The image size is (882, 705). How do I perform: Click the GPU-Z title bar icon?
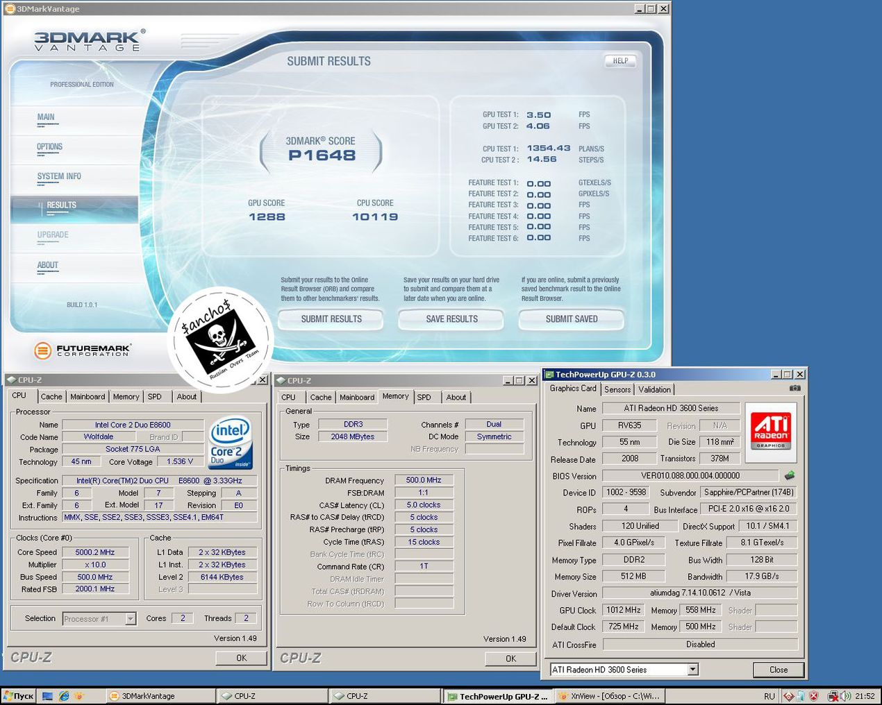[549, 375]
